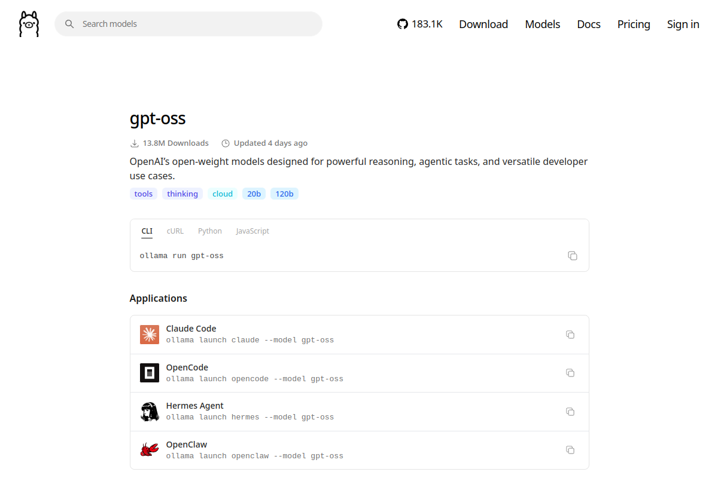This screenshot has height=478, width=718.
Task: Click the Claude Code name
Action: pos(191,329)
